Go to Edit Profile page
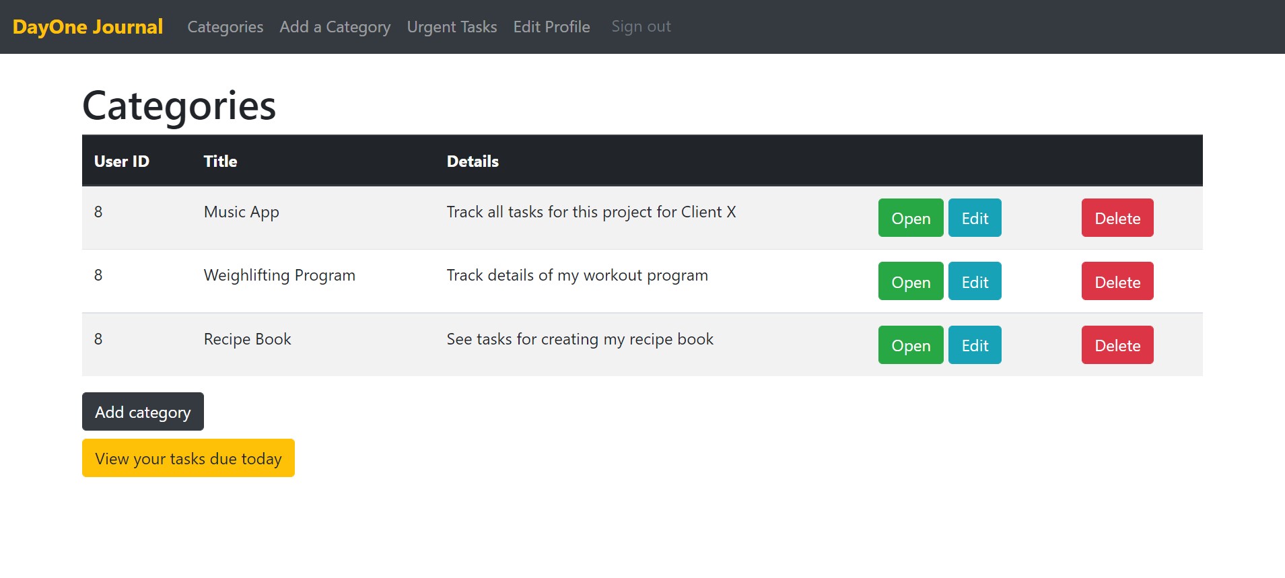This screenshot has height=578, width=1285. (552, 27)
